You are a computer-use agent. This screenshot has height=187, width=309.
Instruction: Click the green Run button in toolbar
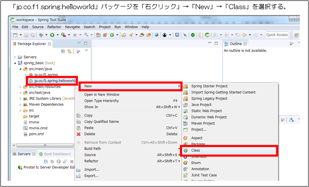point(52,35)
